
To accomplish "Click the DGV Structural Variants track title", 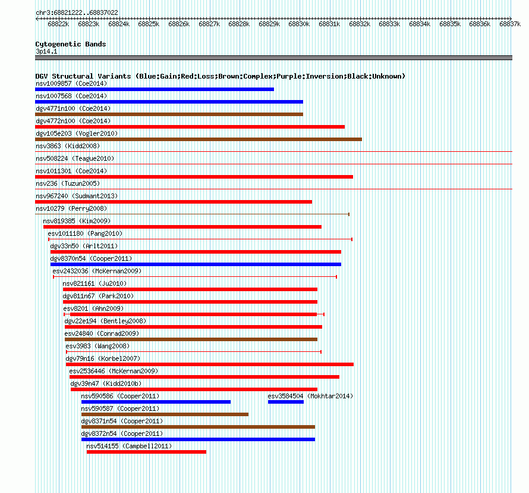I will (220, 76).
